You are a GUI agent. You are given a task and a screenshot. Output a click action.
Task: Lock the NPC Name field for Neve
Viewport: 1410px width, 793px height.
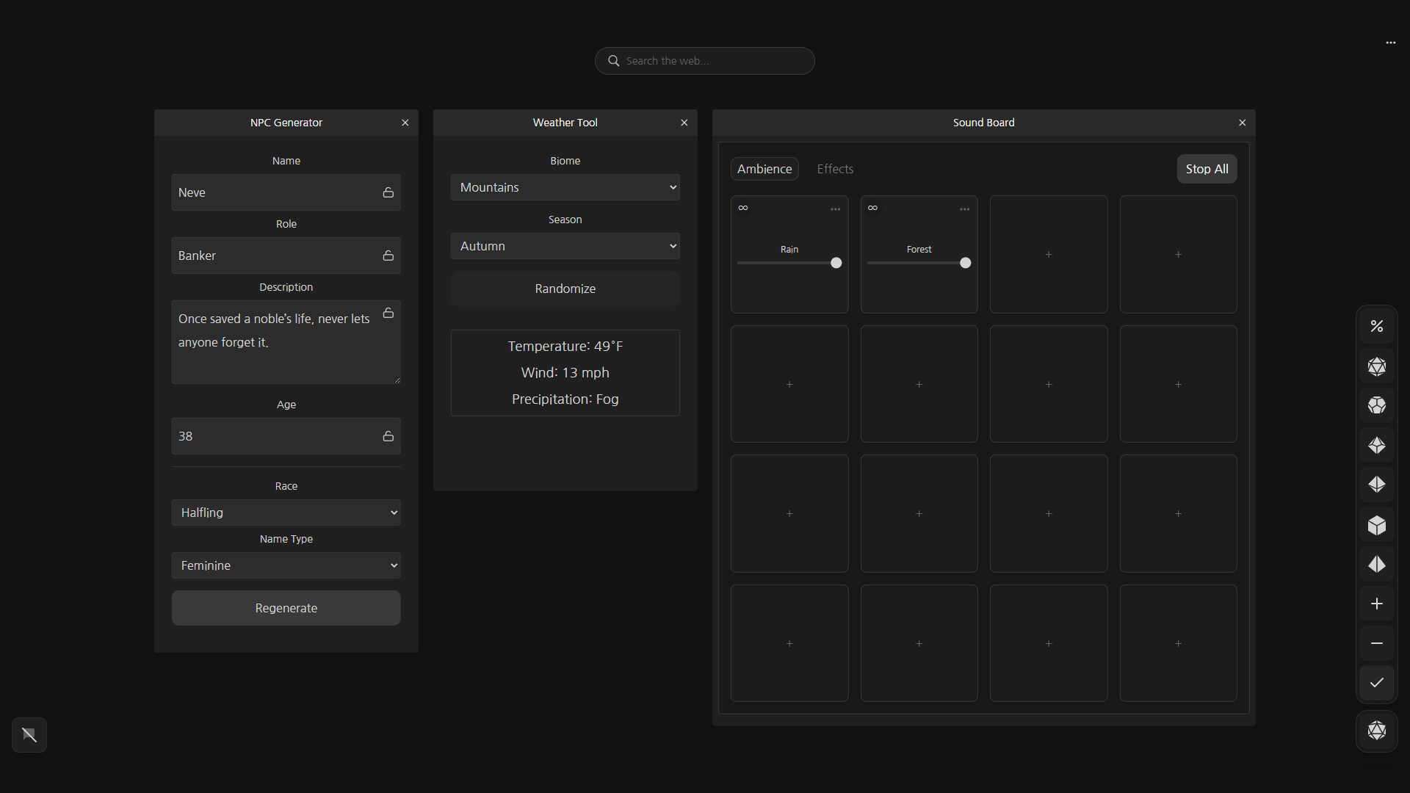388,192
